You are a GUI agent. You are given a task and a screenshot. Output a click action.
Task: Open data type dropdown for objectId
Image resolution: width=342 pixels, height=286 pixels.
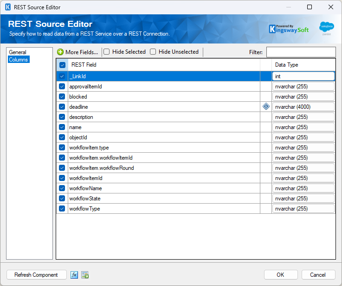point(303,137)
